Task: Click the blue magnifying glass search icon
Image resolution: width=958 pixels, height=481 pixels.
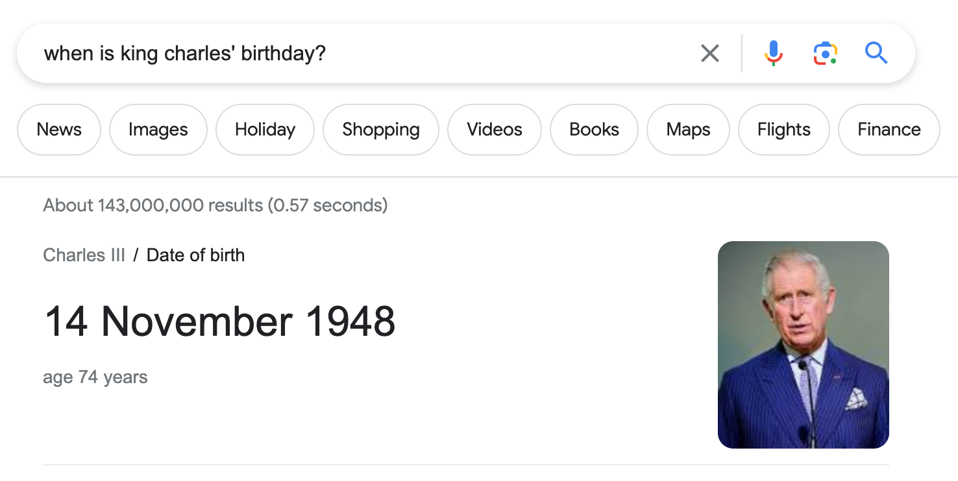Action: 876,53
